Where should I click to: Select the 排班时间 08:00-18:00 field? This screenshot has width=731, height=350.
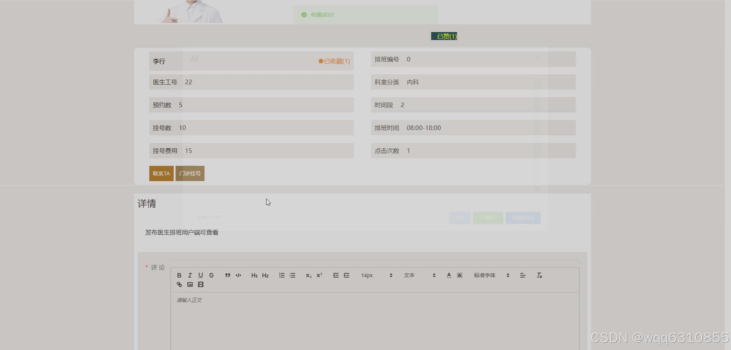coord(473,128)
